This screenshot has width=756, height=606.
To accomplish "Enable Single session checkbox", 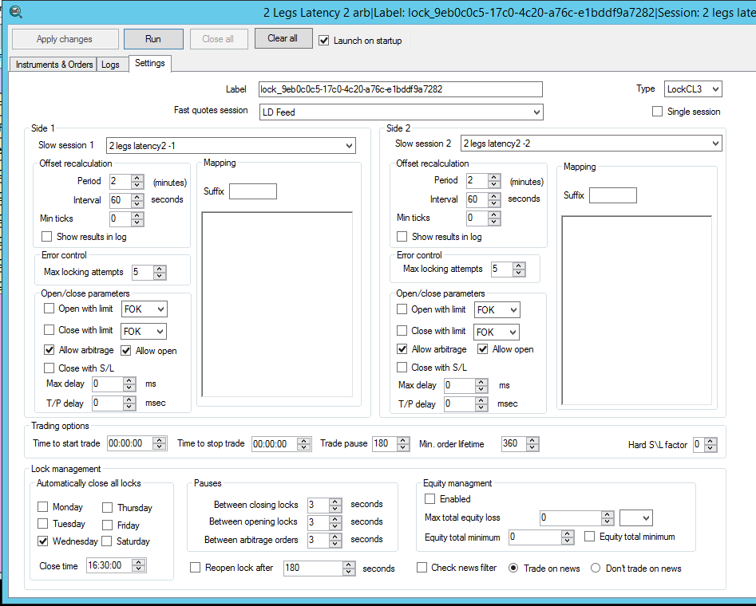I will click(x=658, y=112).
